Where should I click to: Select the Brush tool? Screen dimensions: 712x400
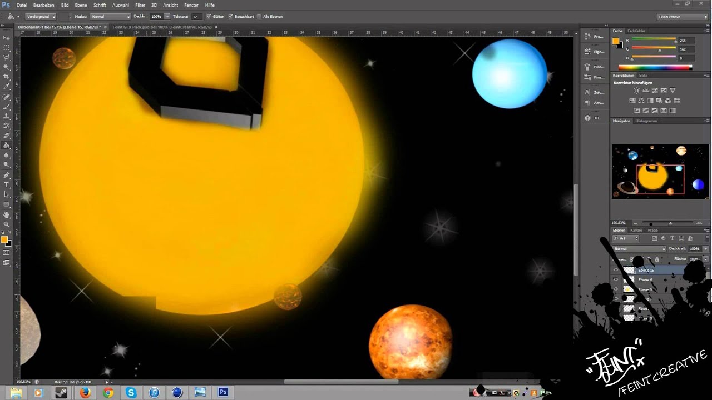click(x=7, y=106)
